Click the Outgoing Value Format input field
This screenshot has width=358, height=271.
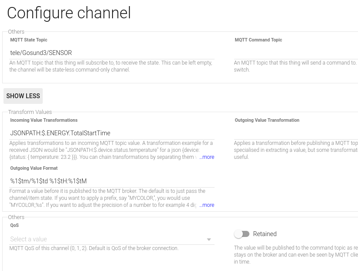click(x=112, y=181)
